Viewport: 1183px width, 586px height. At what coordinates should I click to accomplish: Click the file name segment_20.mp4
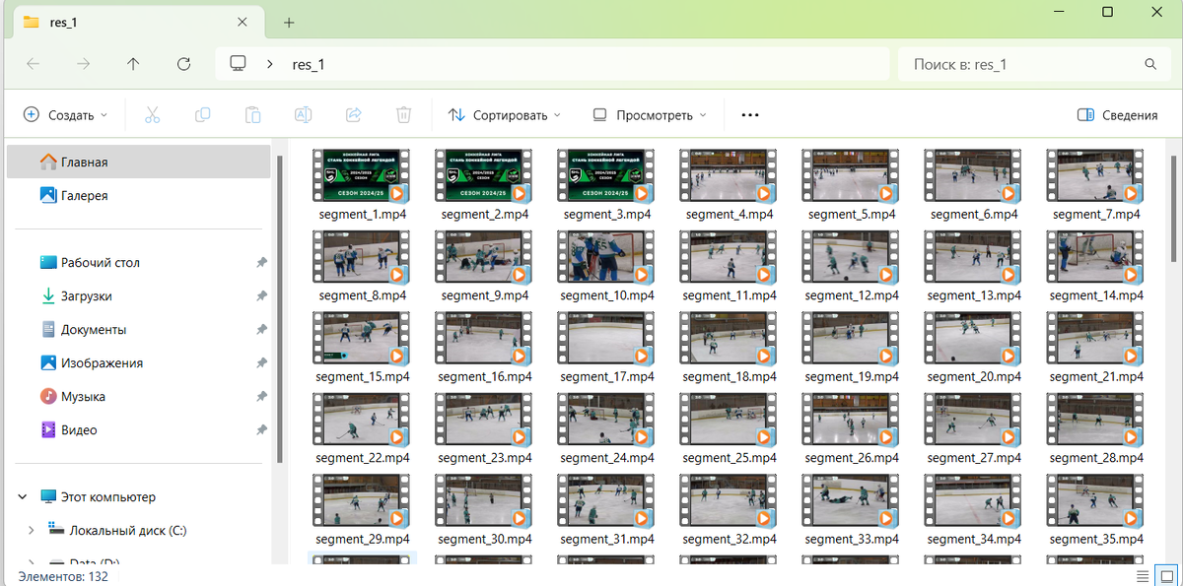click(974, 376)
